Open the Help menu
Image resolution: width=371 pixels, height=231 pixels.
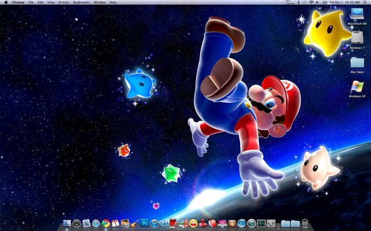[x=113, y=2]
